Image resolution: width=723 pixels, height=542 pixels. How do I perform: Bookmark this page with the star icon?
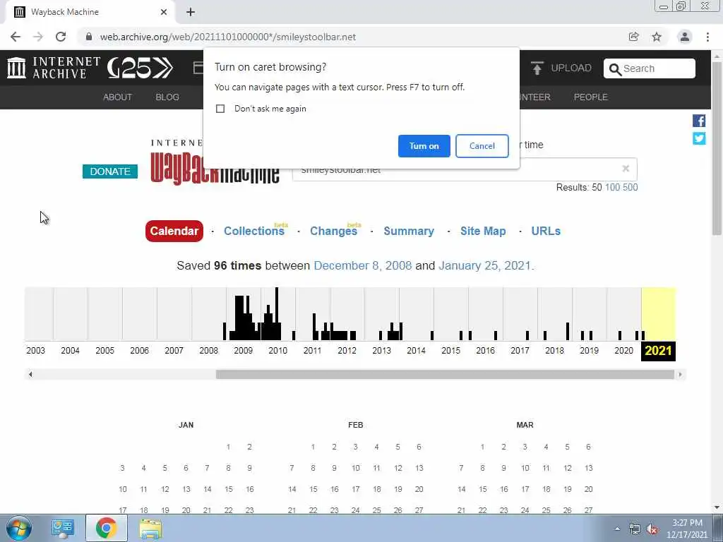657,37
